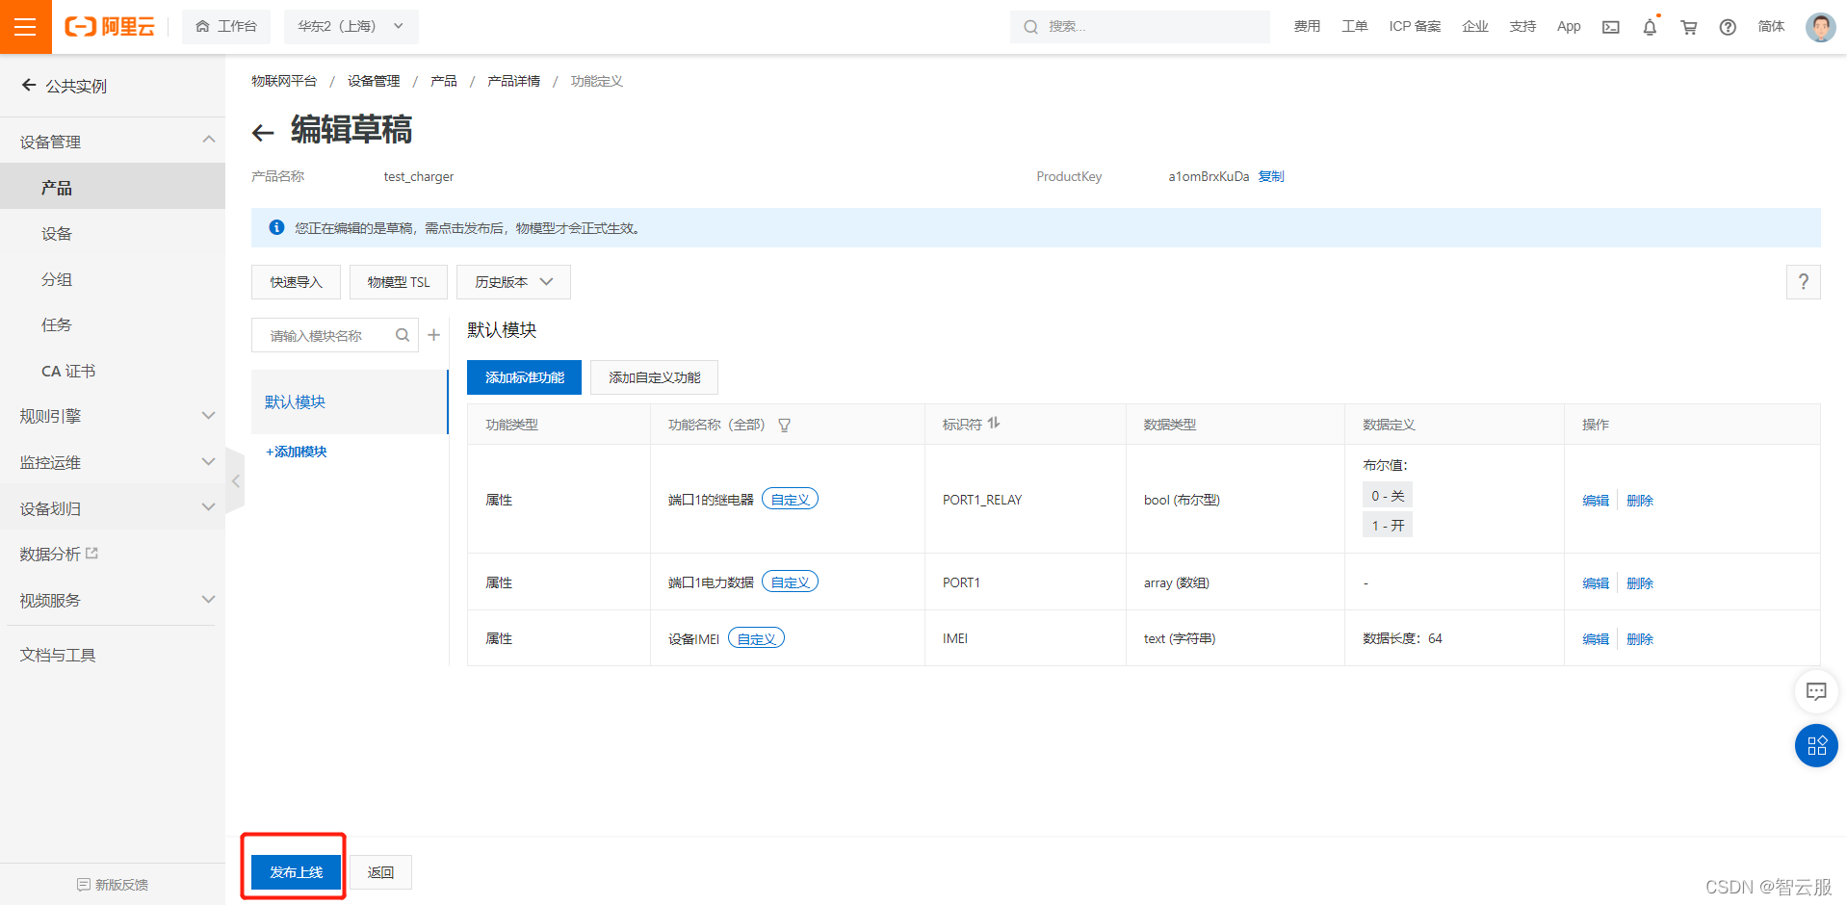The height and width of the screenshot is (905, 1847).
Task: Delete the PORT1_RELAY property
Action: (1640, 500)
